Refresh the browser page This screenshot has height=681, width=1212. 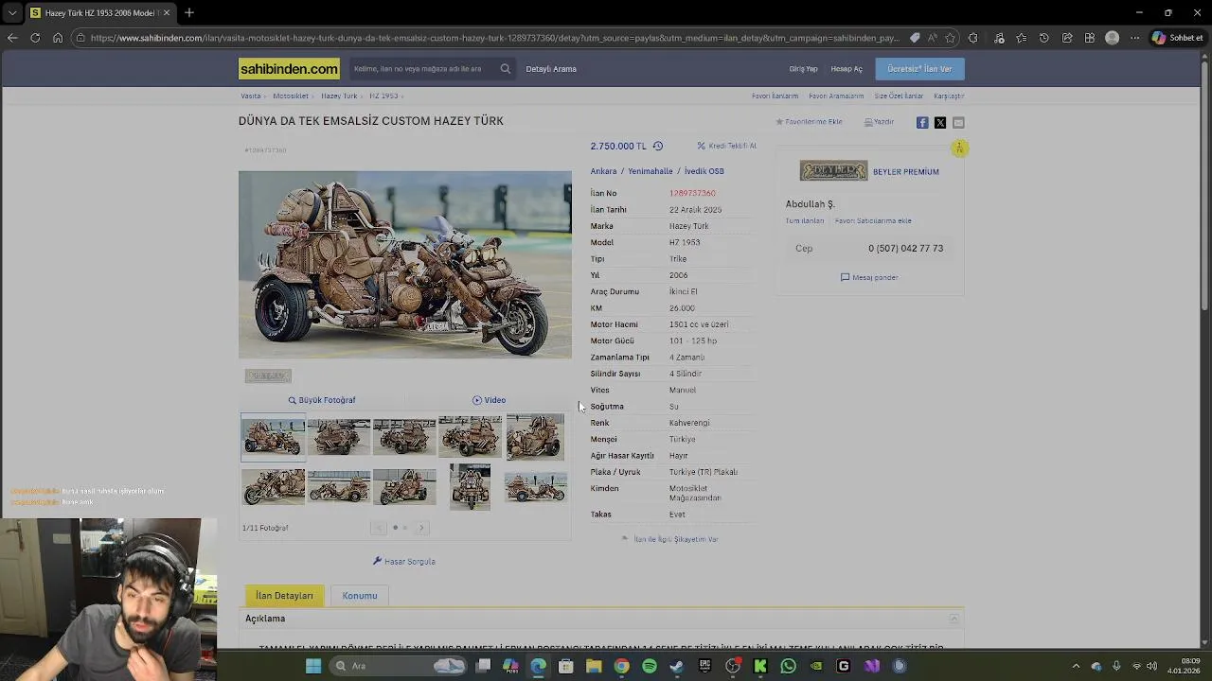tap(35, 38)
